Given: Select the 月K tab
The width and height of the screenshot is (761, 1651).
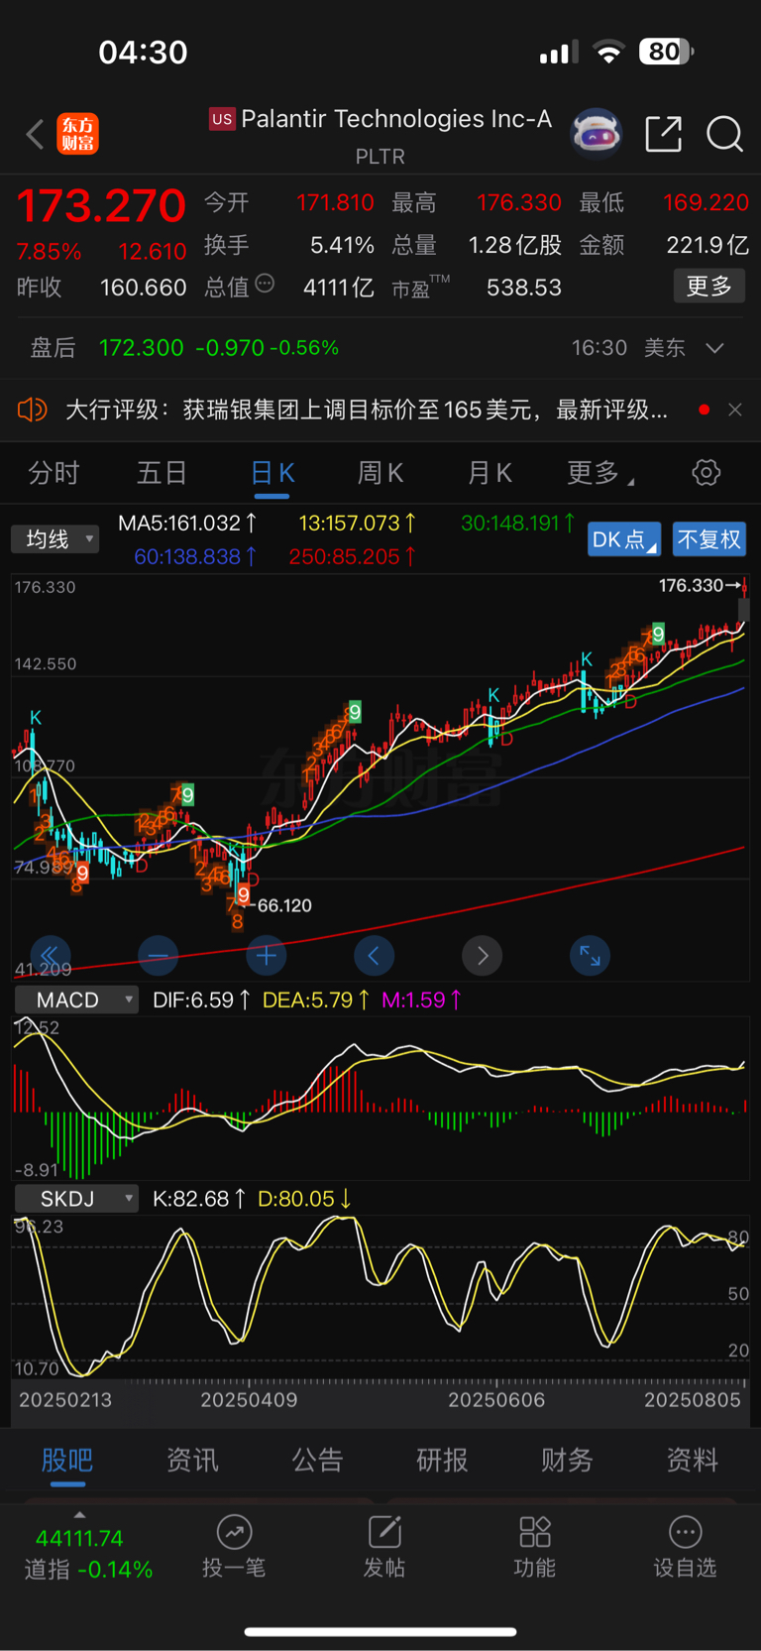Looking at the screenshot, I should (x=489, y=473).
